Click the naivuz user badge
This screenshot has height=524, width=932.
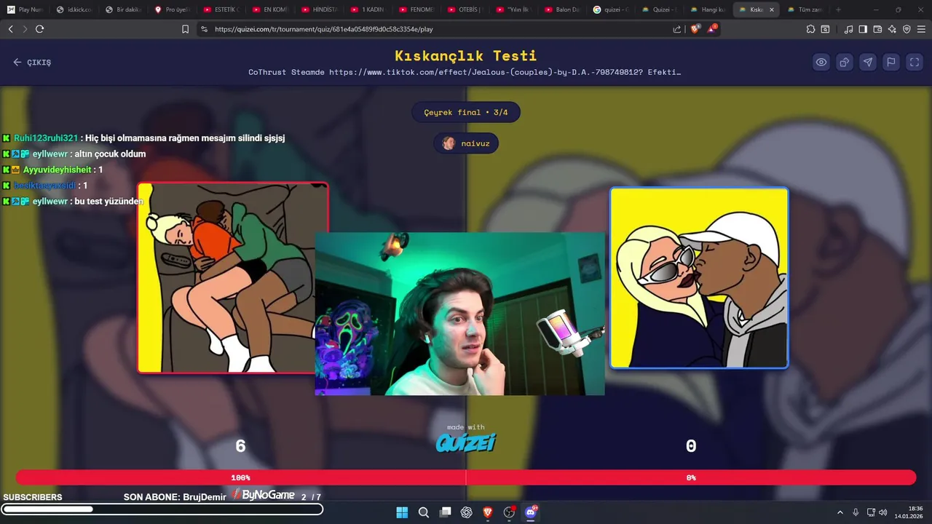(x=466, y=143)
